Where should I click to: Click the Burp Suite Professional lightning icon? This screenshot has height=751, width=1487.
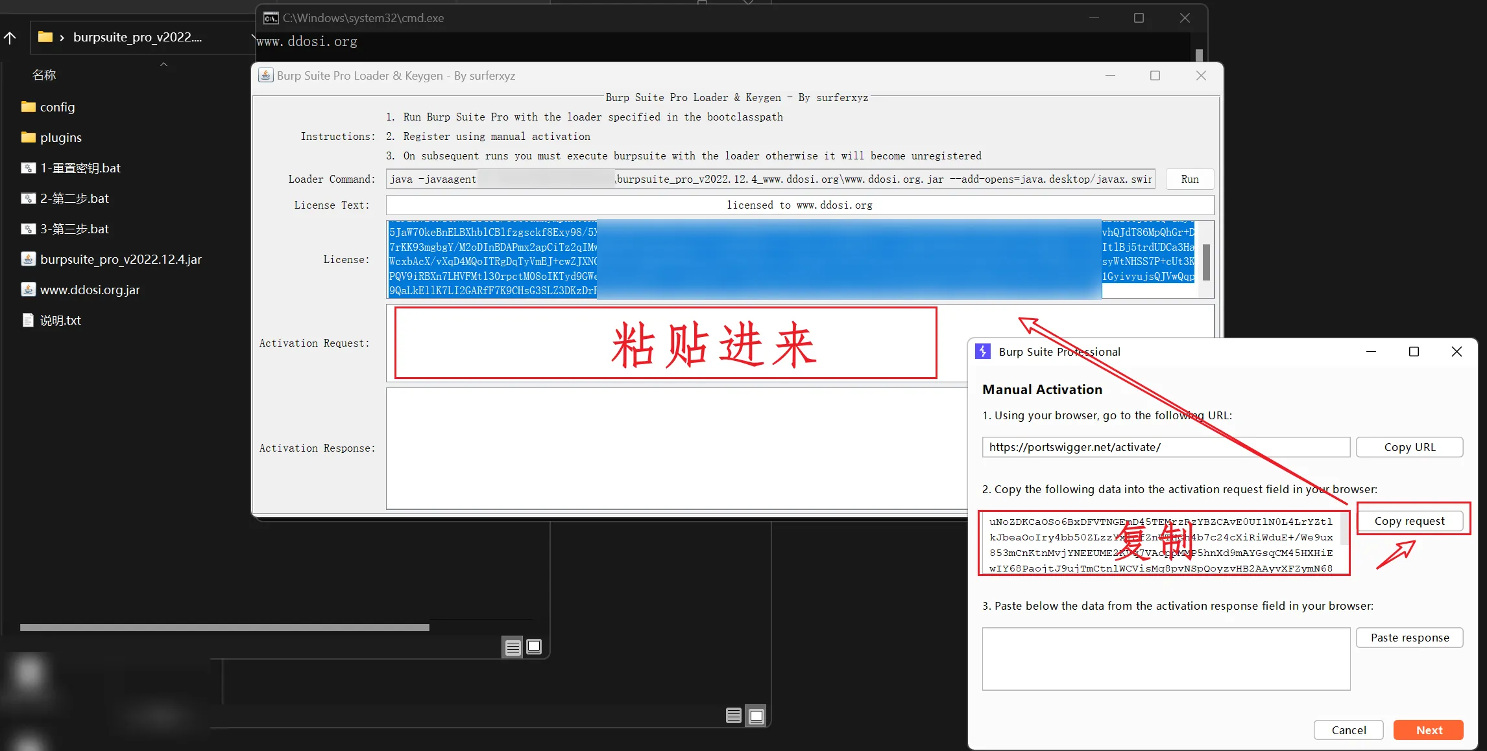[x=983, y=351]
